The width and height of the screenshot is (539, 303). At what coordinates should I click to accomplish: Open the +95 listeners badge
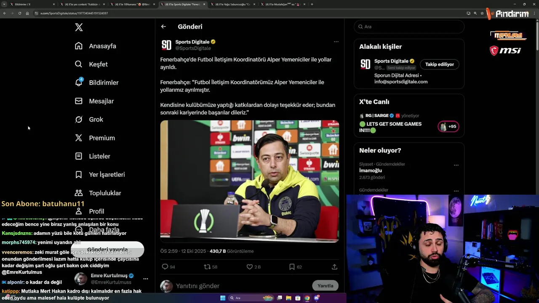[x=448, y=126]
